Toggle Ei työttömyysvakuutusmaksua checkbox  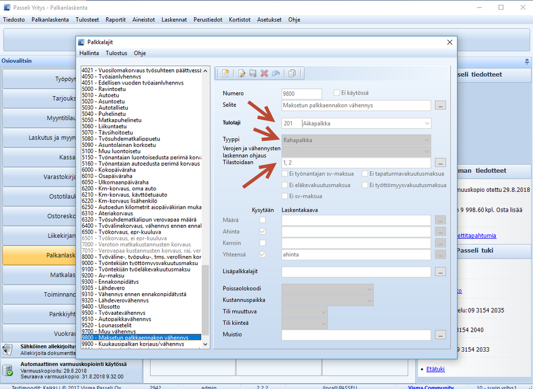(365, 185)
